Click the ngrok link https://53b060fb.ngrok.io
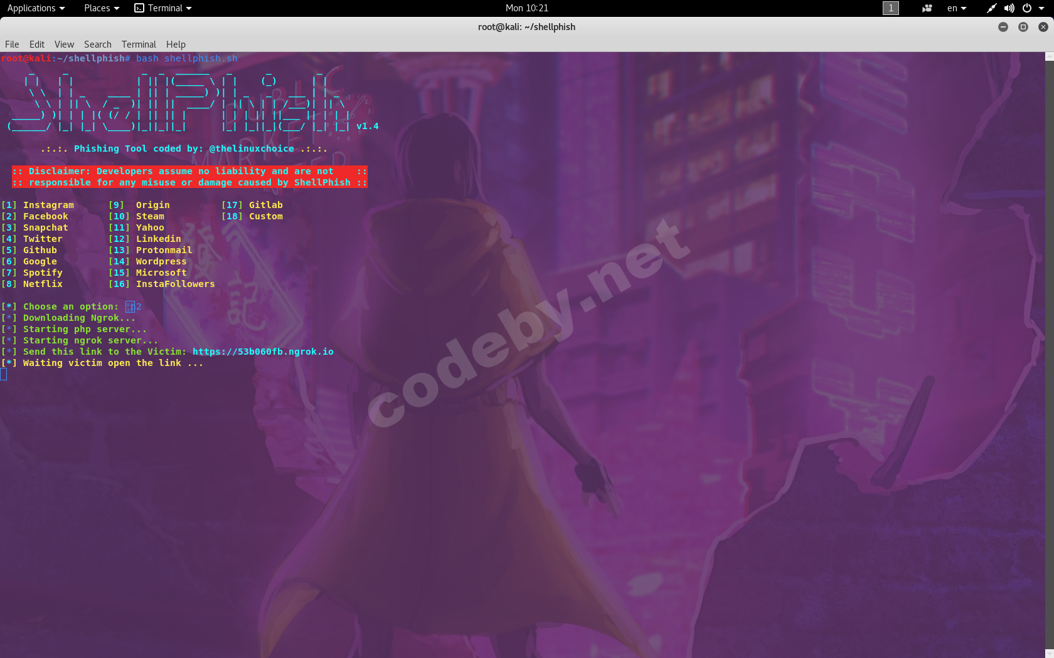 [263, 352]
